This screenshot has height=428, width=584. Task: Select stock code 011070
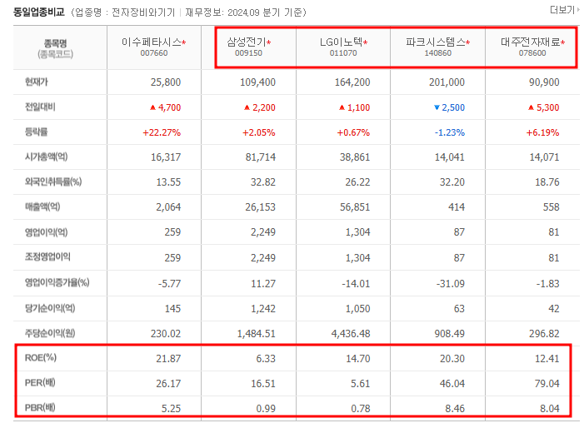coord(343,53)
